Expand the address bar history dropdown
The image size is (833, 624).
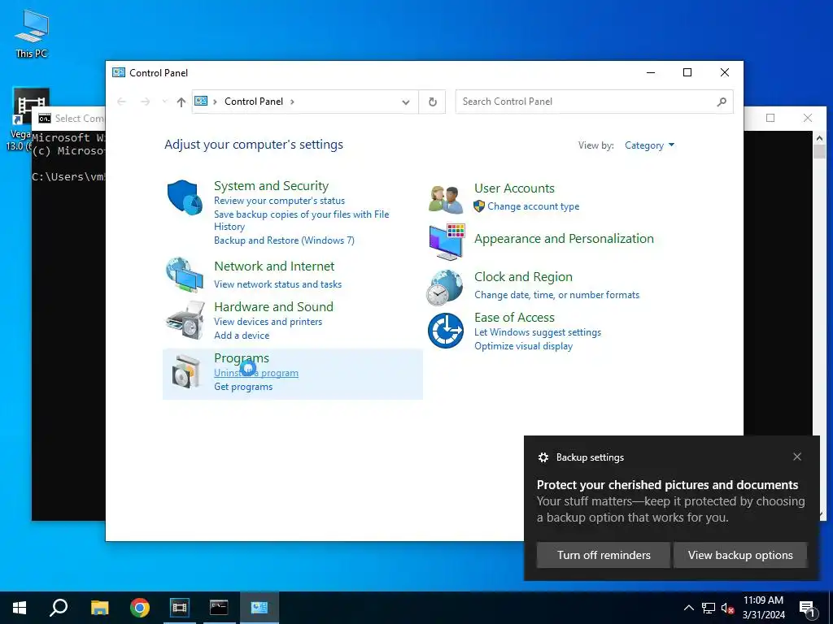coord(406,102)
